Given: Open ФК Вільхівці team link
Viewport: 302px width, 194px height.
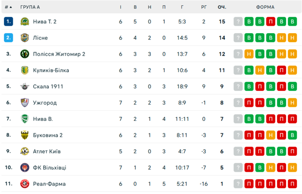Looking at the screenshot, I should point(49,167).
